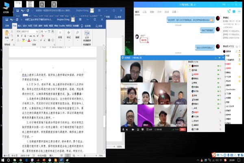
Task: Expand the highlight color dropdown arrow
Action: 26,40
